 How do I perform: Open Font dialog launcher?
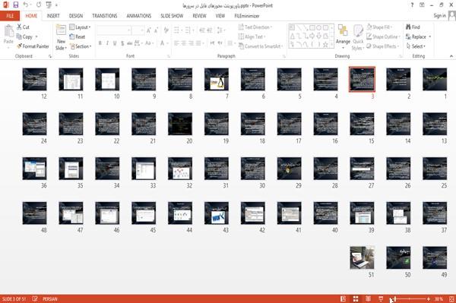[x=169, y=56]
